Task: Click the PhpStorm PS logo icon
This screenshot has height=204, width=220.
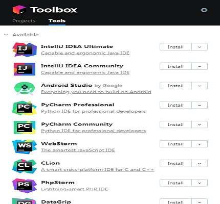Action: (25, 186)
